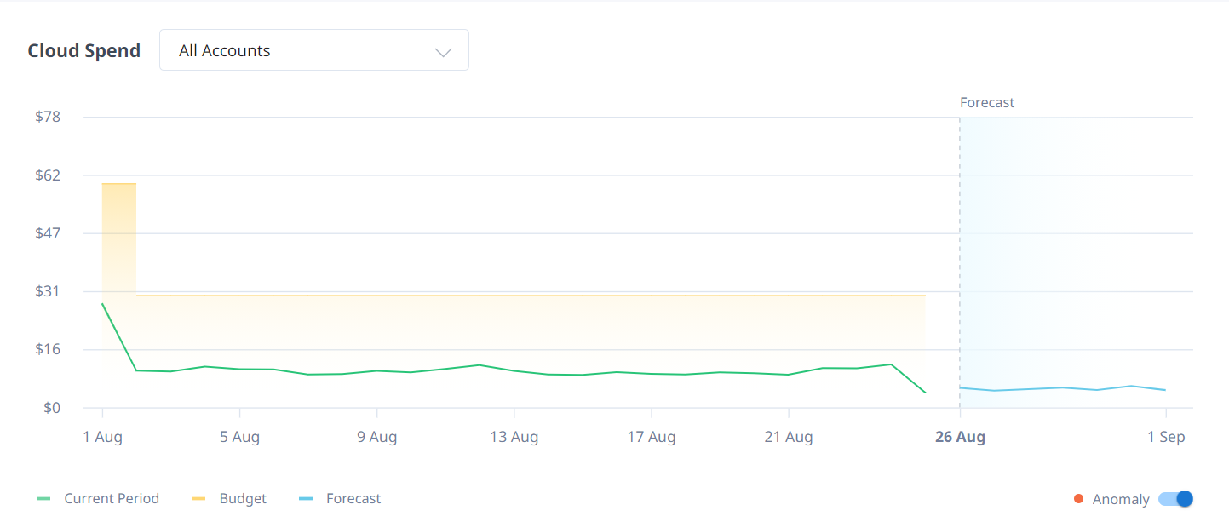Click the 1 Sep axis label

1165,437
